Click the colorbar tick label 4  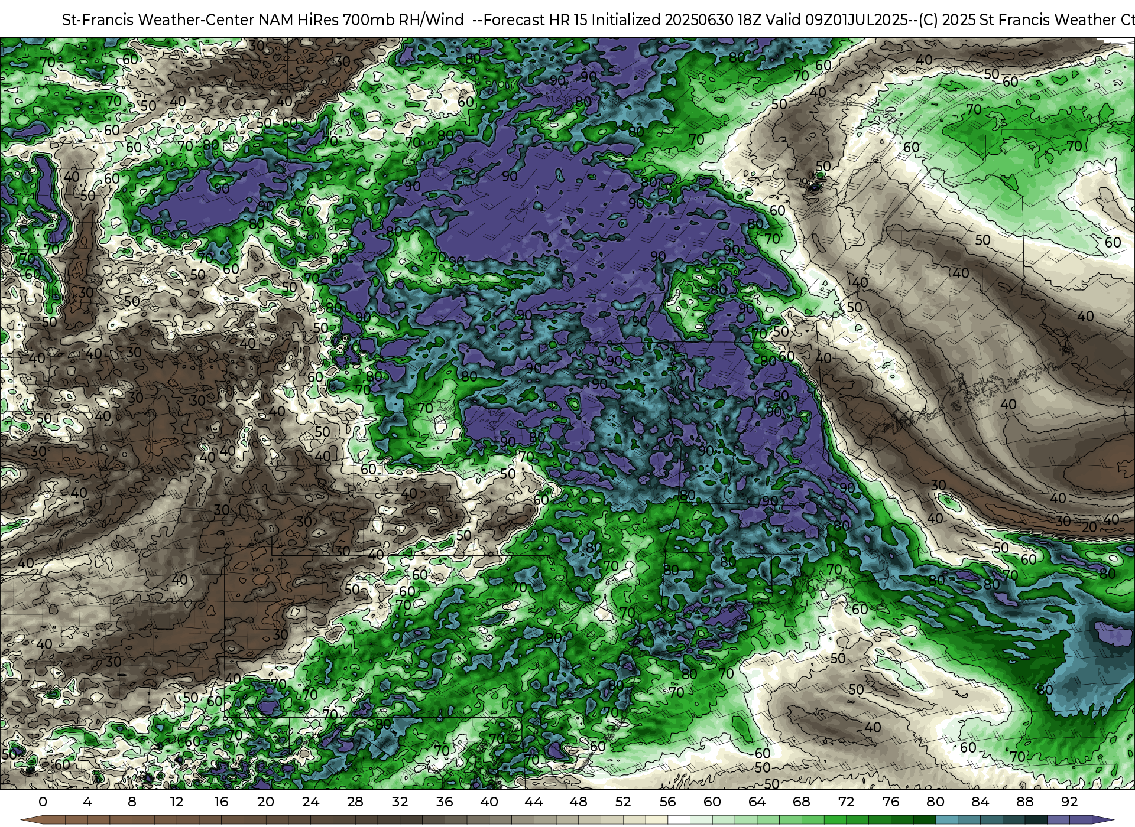(x=87, y=802)
